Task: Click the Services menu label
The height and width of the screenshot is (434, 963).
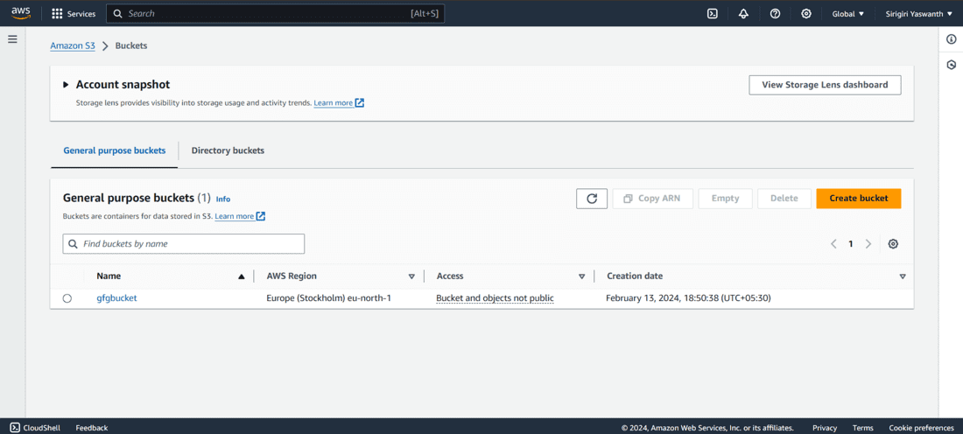Action: point(81,13)
